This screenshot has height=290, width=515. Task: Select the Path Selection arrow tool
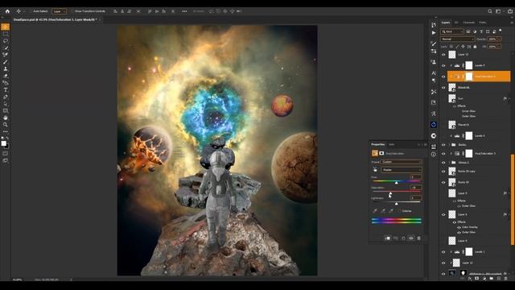6,104
